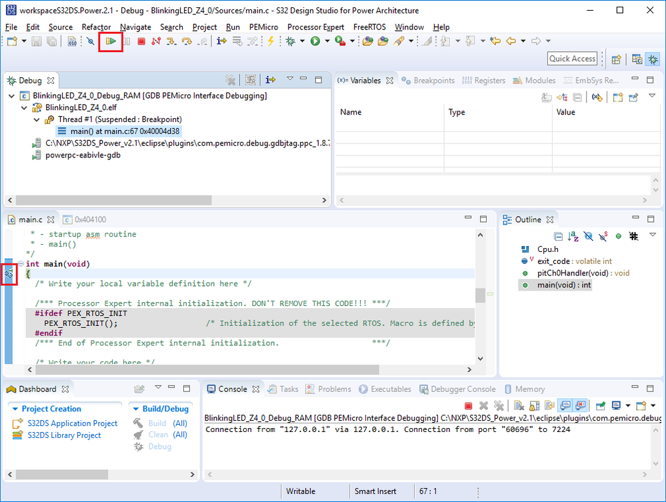Click the New file wizard icon
This screenshot has width=666, height=502.
pos(12,41)
